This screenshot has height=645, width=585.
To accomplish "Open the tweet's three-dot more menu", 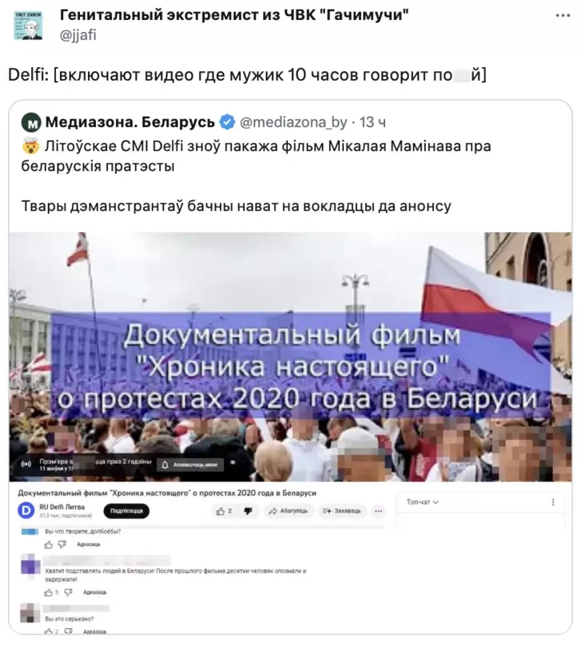I will [x=563, y=16].
